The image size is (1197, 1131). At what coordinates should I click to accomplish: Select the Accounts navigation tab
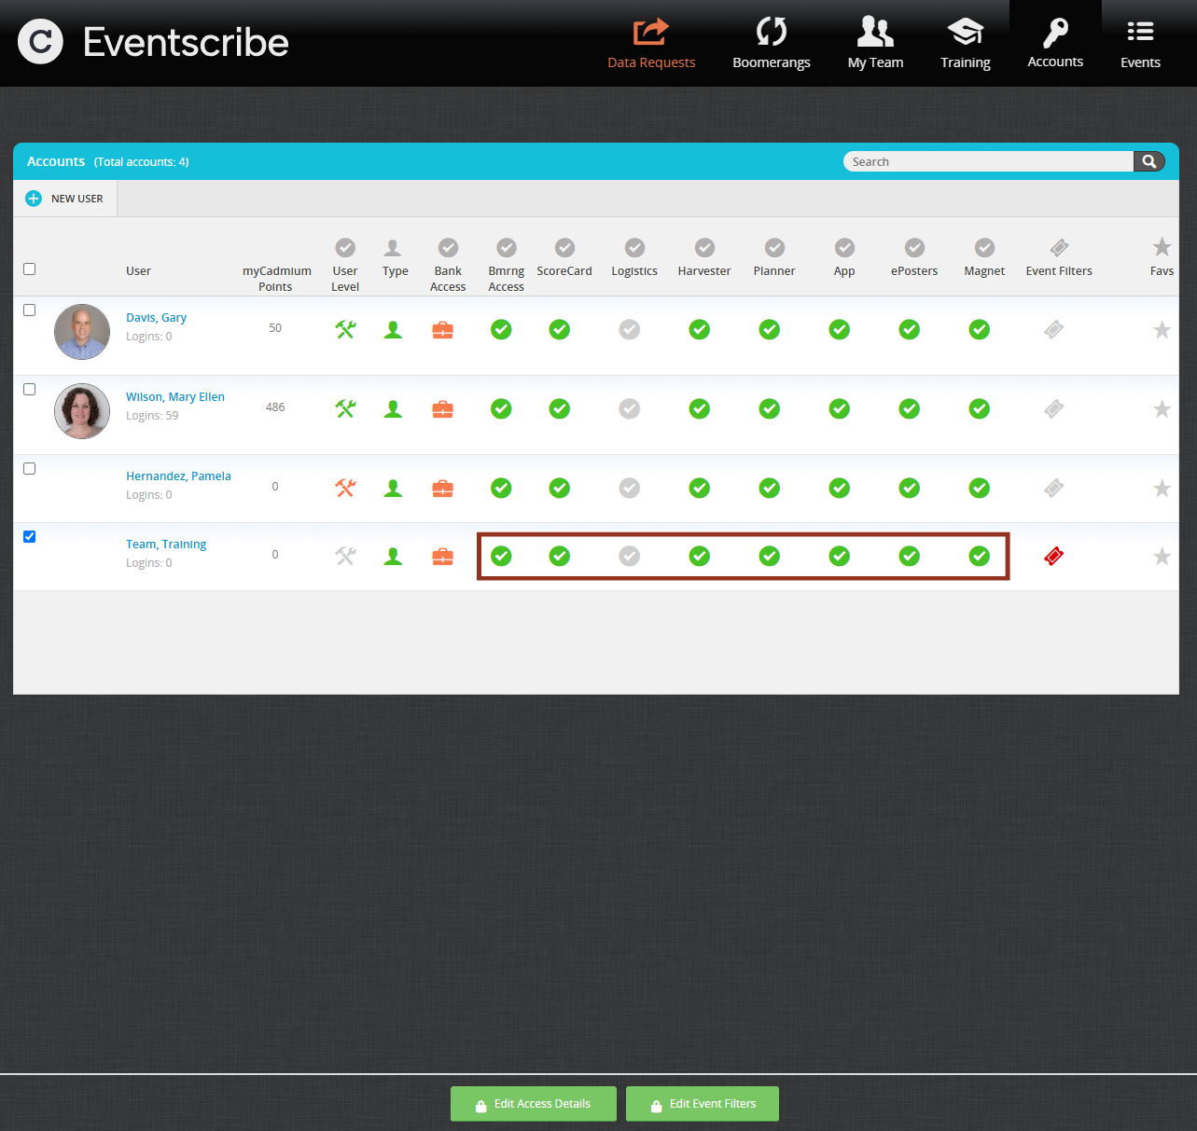coord(1055,44)
